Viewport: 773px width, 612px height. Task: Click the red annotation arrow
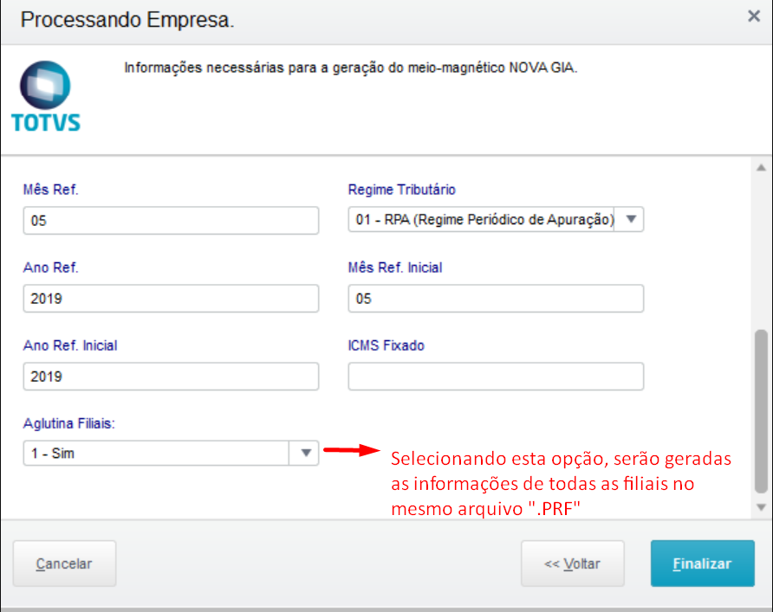[351, 450]
